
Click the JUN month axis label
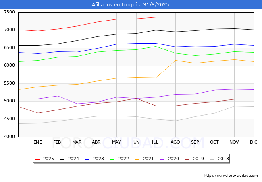[136, 142]
